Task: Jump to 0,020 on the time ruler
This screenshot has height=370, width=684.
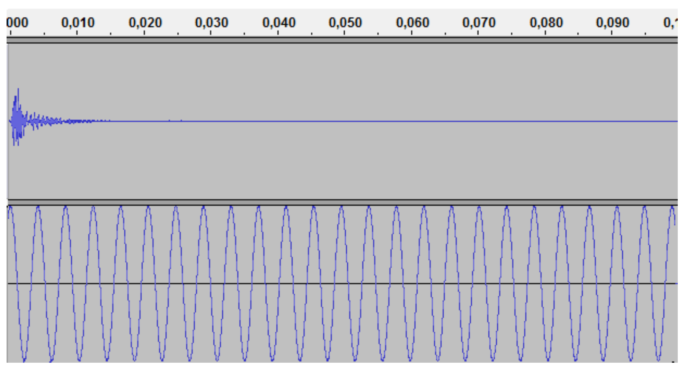Action: pyautogui.click(x=145, y=23)
